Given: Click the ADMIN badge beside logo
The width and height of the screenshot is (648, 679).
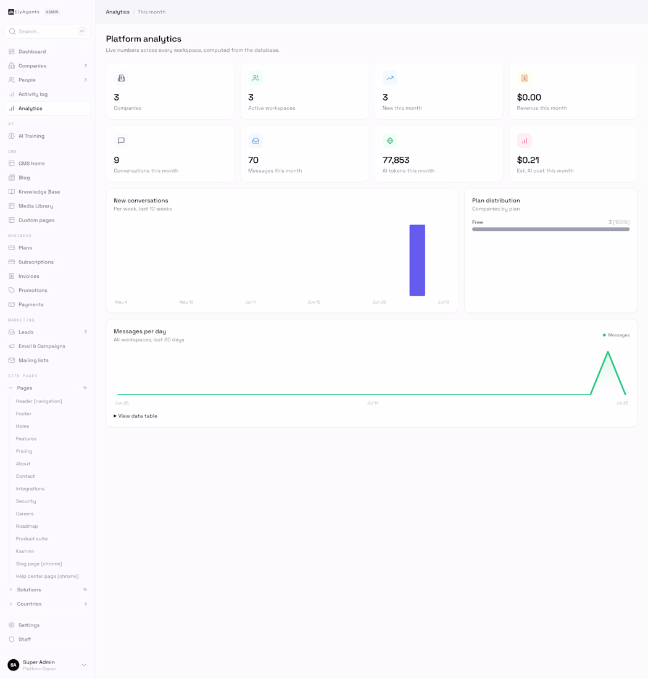Looking at the screenshot, I should click(x=52, y=12).
